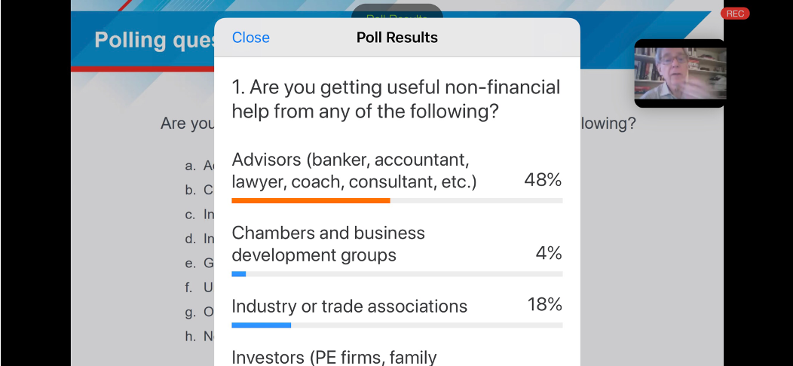Close the Poll Results dialog
Screen dimensions: 793x366
coord(250,38)
